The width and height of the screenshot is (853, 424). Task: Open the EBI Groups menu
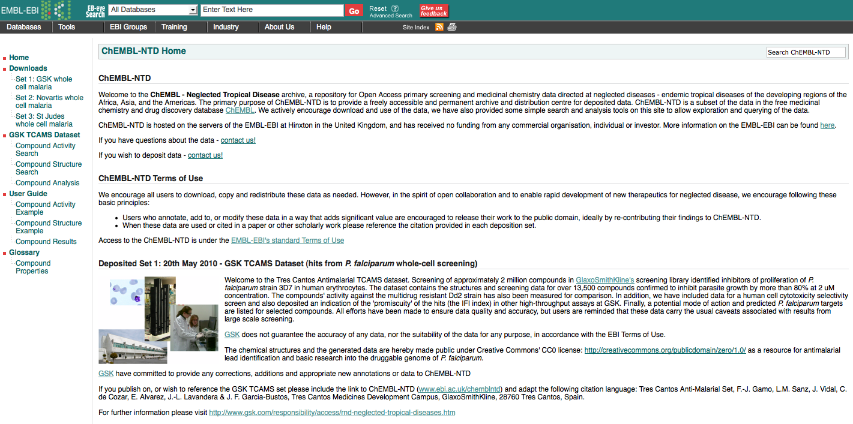pyautogui.click(x=128, y=27)
